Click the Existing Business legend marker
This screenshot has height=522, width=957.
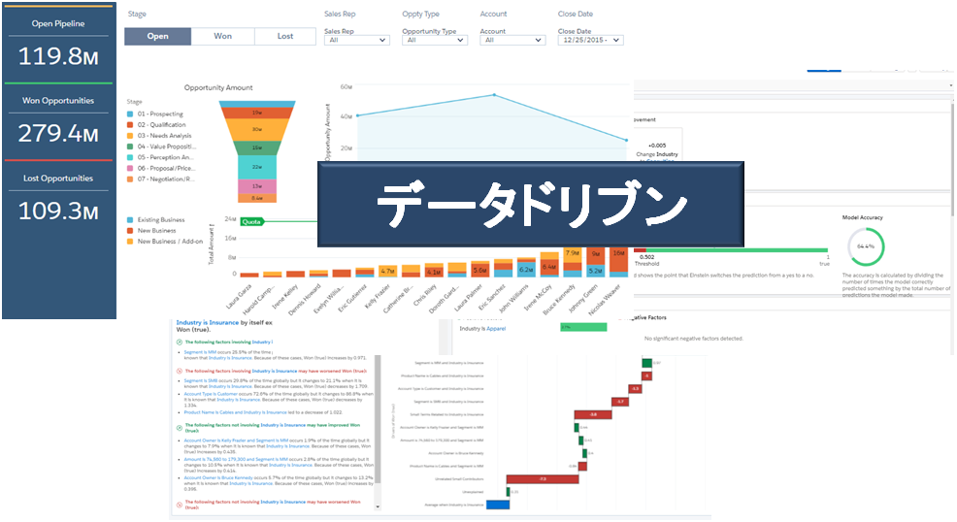click(x=131, y=220)
